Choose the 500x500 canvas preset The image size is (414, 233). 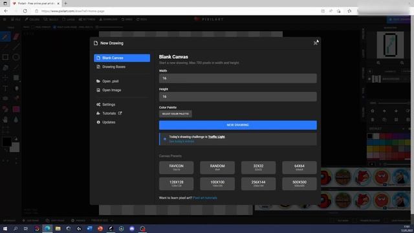pyautogui.click(x=300, y=184)
